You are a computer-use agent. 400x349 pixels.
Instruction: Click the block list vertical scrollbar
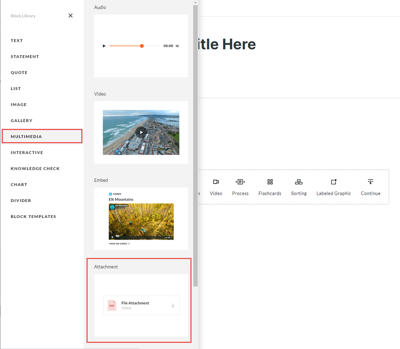point(195,144)
